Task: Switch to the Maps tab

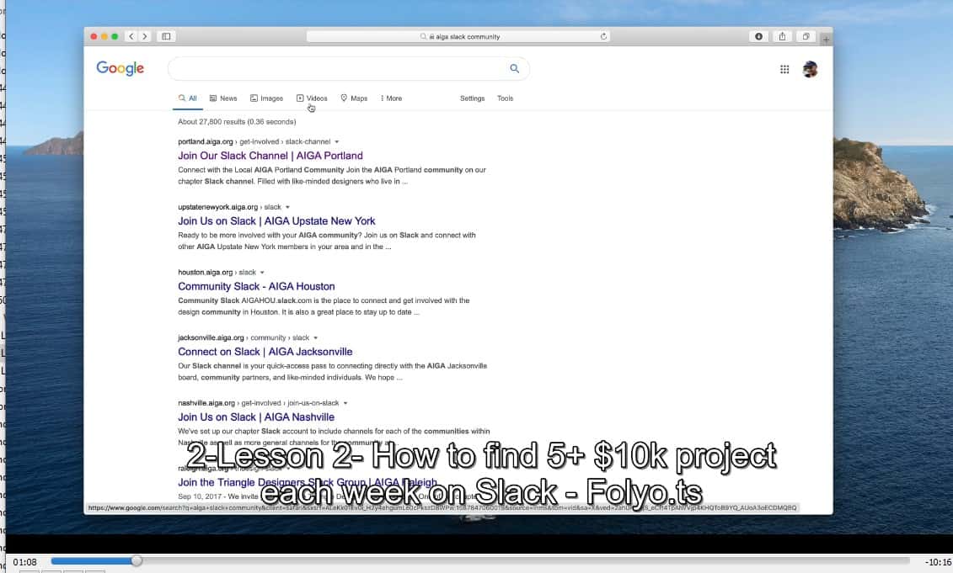Action: pyautogui.click(x=354, y=98)
